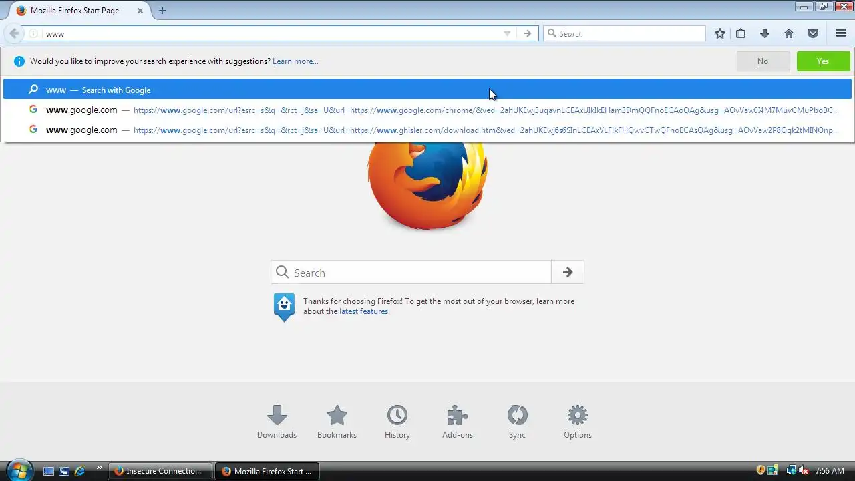Click the search submit arrow button
Image resolution: width=855 pixels, height=481 pixels.
click(568, 272)
